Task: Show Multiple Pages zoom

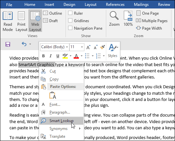Action: tap(152, 21)
